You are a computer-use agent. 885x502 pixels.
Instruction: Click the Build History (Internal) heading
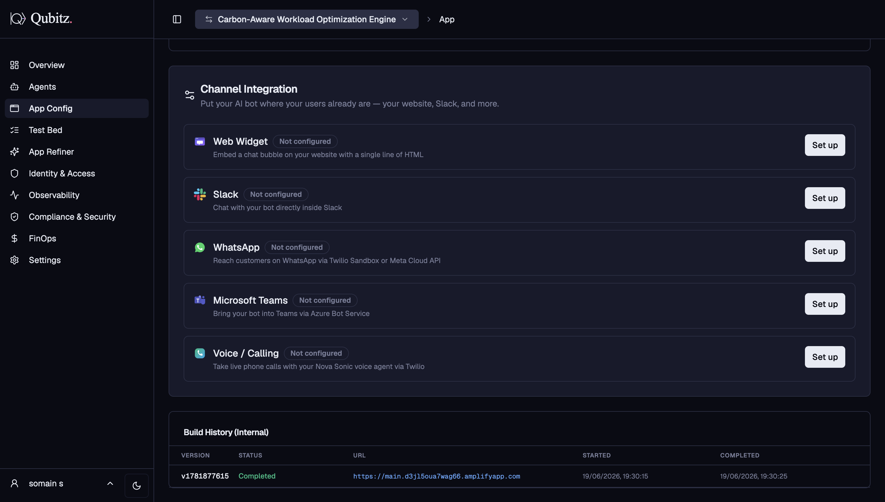226,432
